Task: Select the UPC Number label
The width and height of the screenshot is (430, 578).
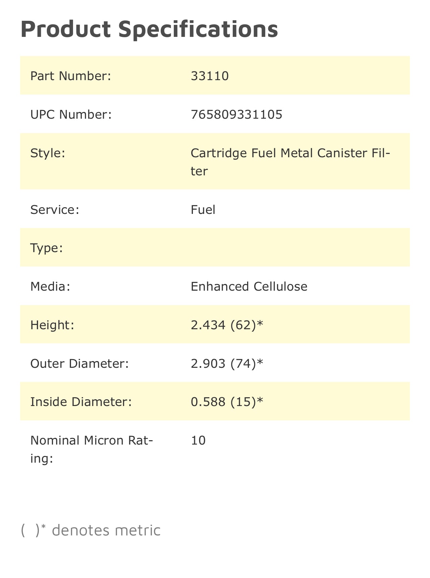Action: [x=71, y=115]
